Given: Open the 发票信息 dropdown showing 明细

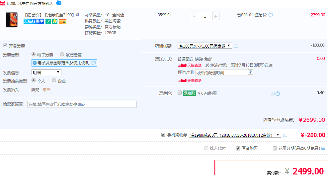Looking at the screenshot, I should (x=46, y=72).
